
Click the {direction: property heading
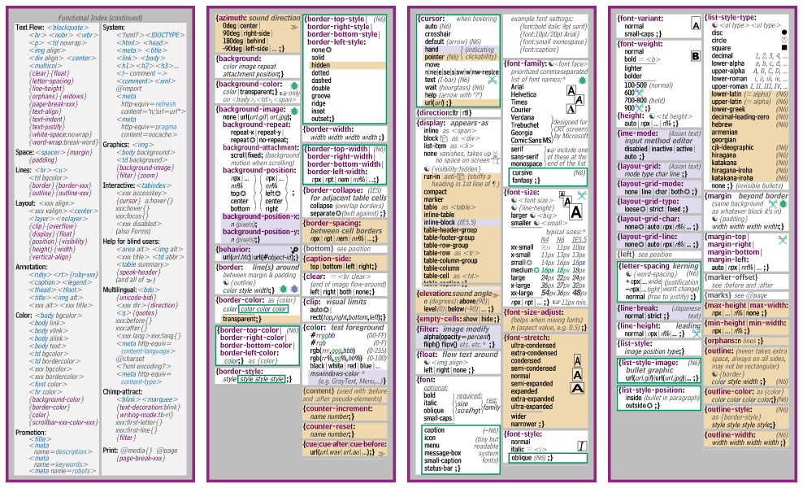[435, 113]
